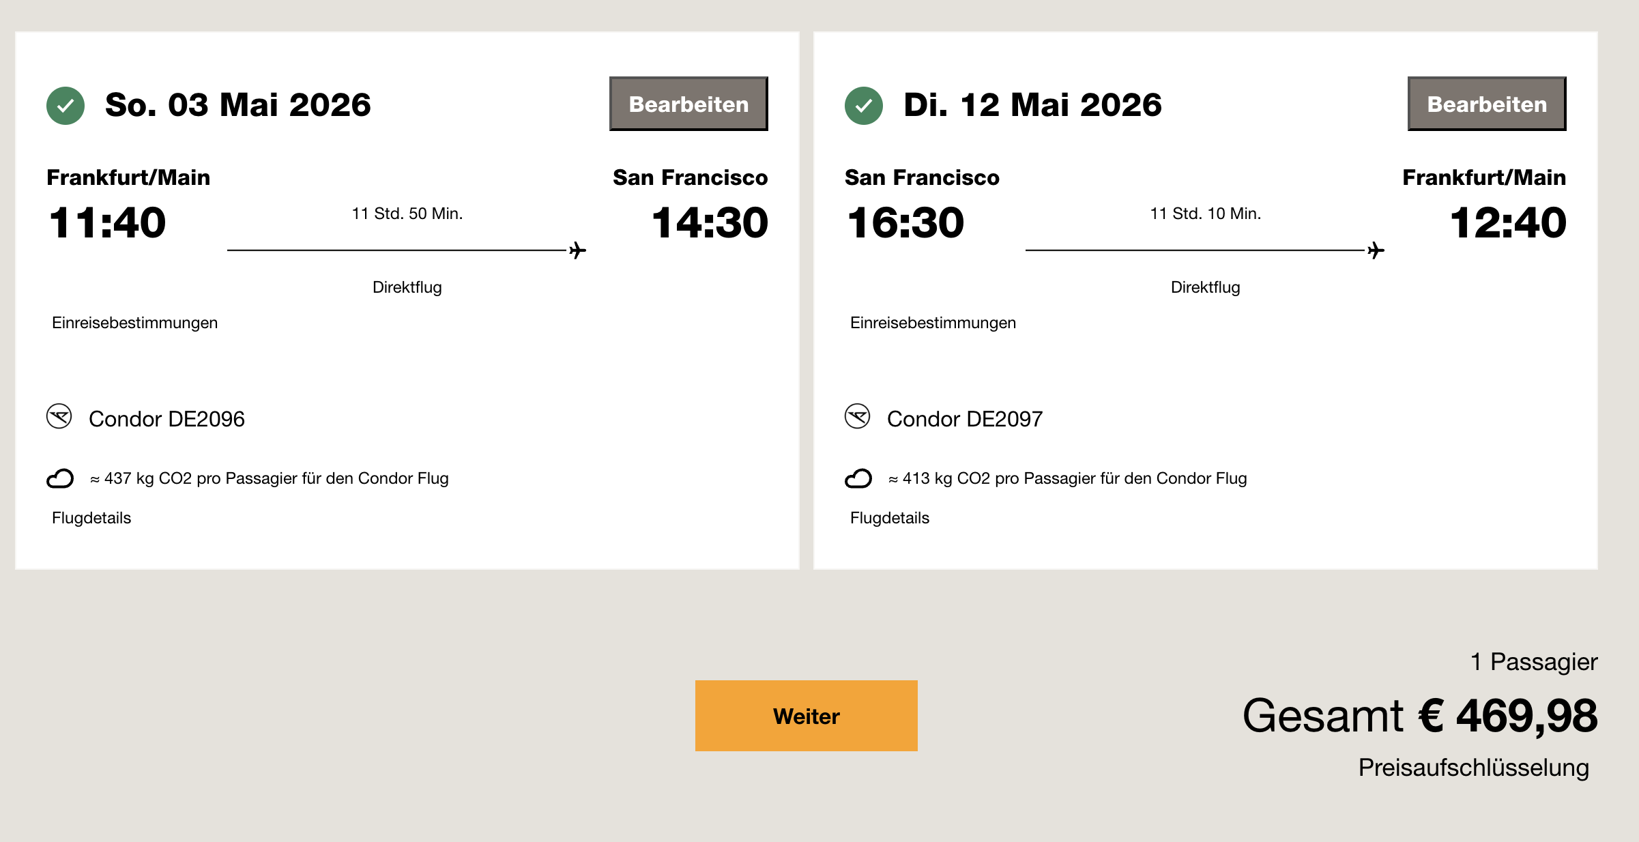
Task: Click the airplane icon on the return route line
Action: [1376, 250]
